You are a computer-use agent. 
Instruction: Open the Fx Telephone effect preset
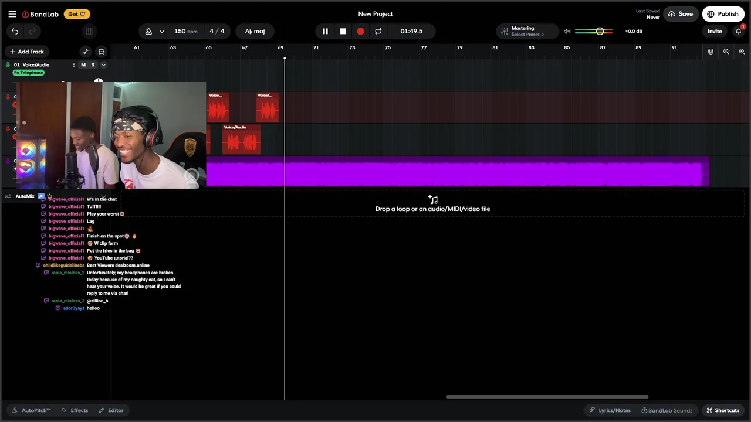(29, 73)
